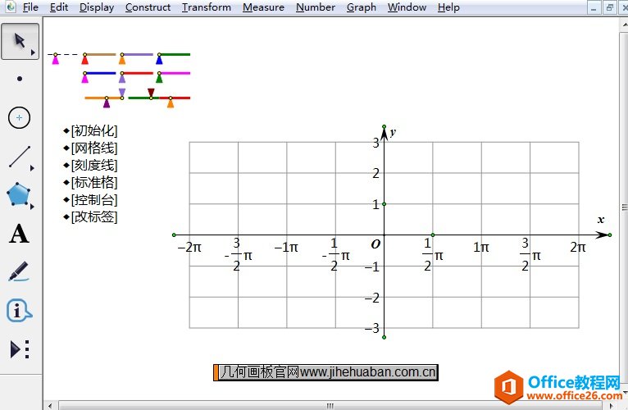Viewport: 628px width, 410px height.
Task: Select the Polygon tool
Action: 18,195
